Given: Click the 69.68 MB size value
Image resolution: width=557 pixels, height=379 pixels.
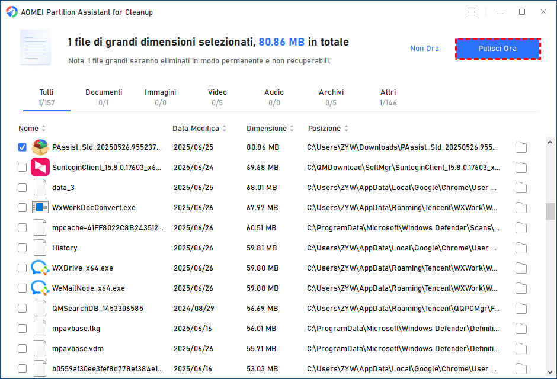Looking at the screenshot, I should [263, 168].
